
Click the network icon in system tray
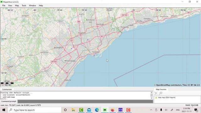click(172, 110)
